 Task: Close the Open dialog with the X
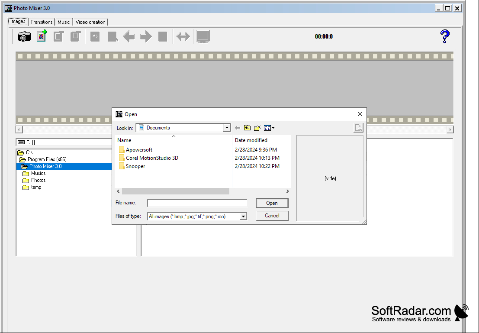point(360,114)
